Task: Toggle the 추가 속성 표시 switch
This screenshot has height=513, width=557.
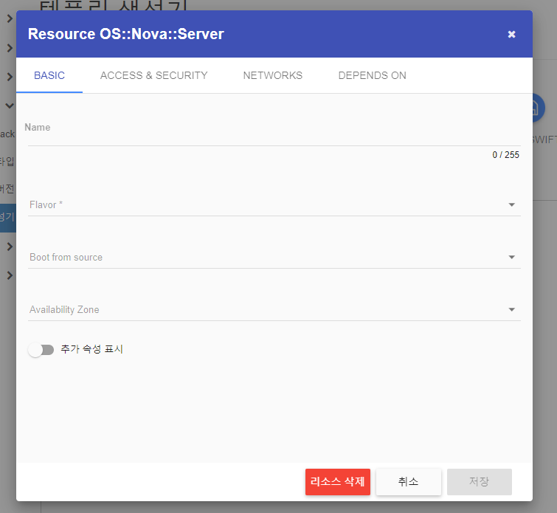Action: [x=41, y=350]
